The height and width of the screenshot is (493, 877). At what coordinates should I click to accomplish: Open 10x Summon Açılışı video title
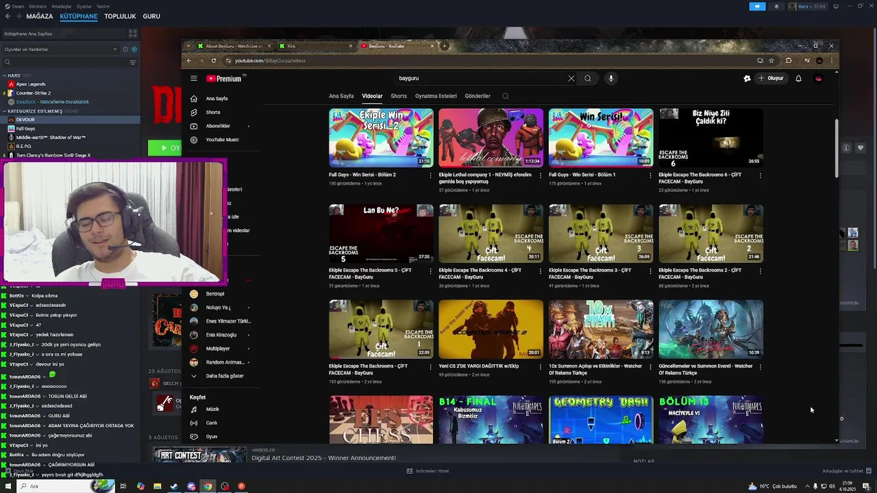pos(595,369)
